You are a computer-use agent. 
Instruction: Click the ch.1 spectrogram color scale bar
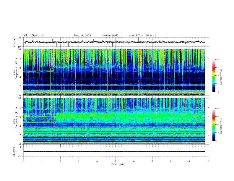coord(214,75)
